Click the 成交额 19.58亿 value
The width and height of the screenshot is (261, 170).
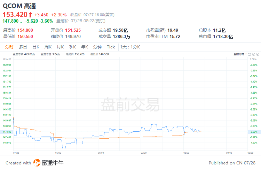(120, 30)
